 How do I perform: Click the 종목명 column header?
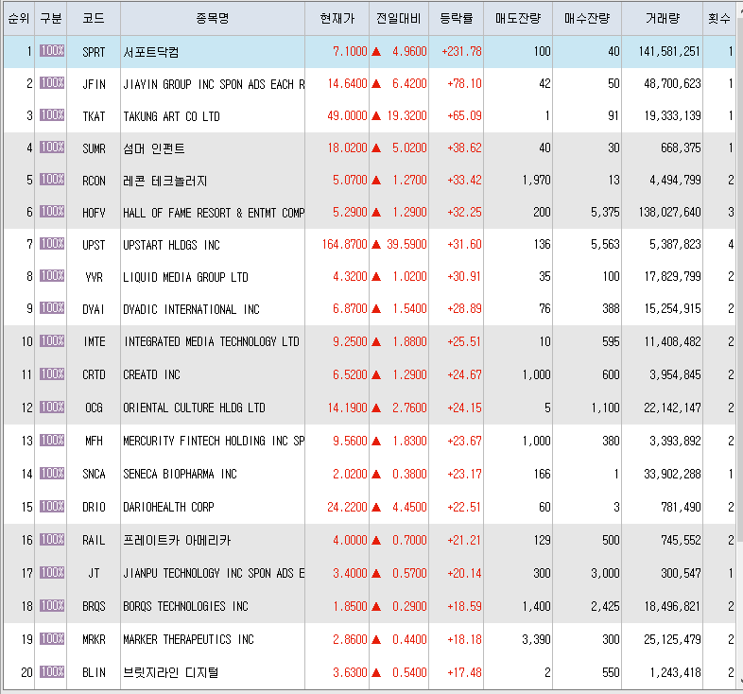point(213,19)
